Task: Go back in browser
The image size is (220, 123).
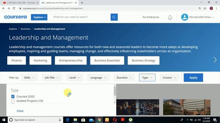Action: pyautogui.click(x=3, y=8)
